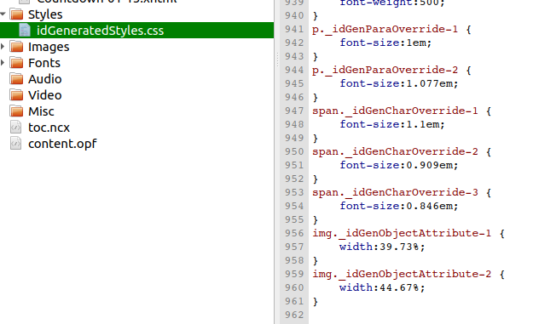Image resolution: width=533 pixels, height=324 pixels.
Task: Click width:39.73%; on line 957
Action: (382, 247)
